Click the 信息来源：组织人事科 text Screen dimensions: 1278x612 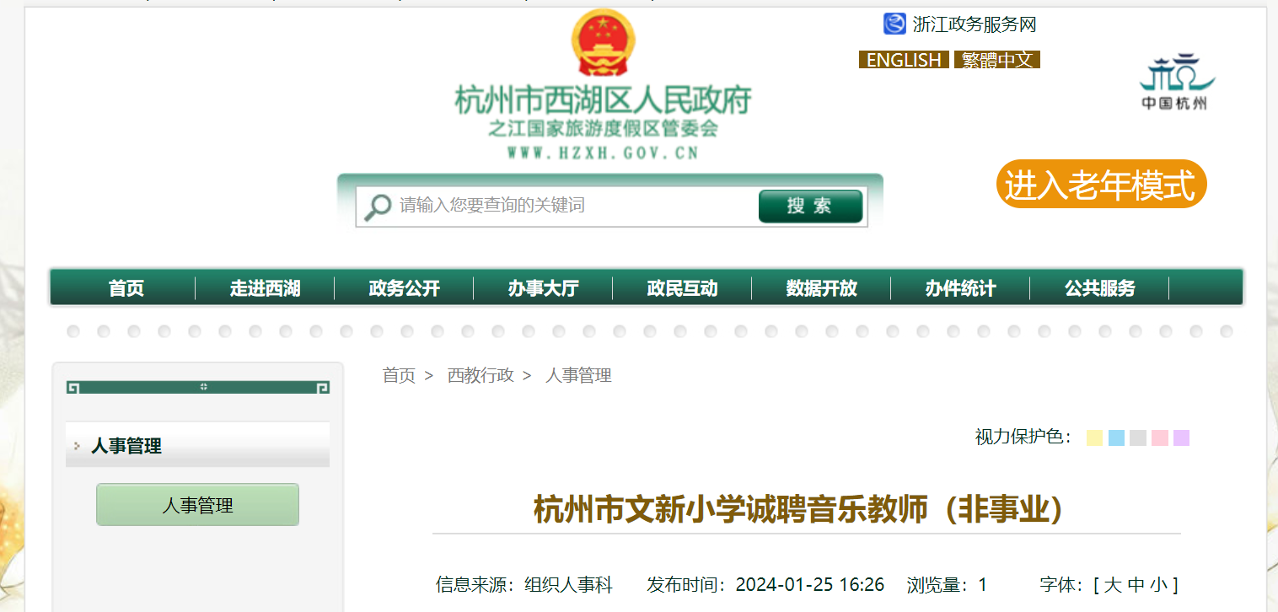(524, 584)
